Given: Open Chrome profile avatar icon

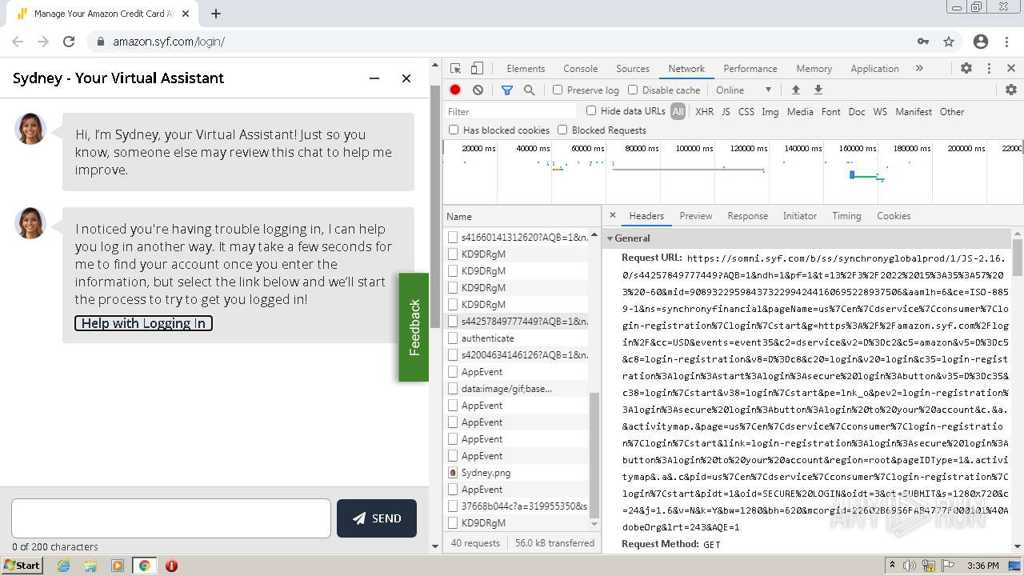Looking at the screenshot, I should click(x=981, y=42).
